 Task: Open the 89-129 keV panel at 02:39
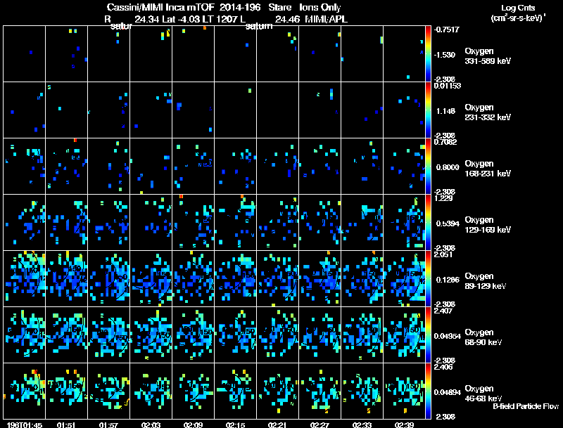[404, 278]
